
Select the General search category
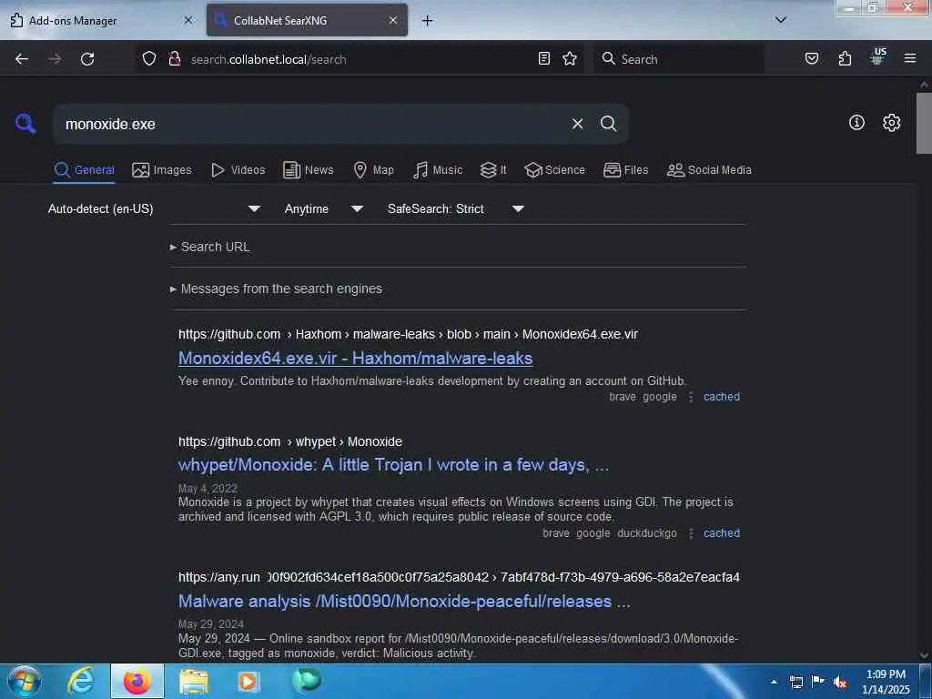[84, 170]
